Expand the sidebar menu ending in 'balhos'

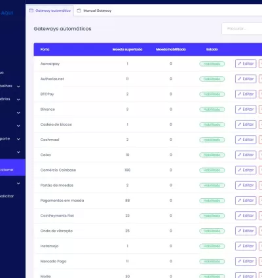pyautogui.click(x=18, y=87)
